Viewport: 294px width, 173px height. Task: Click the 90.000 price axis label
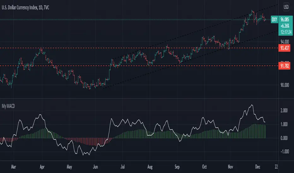point(285,85)
